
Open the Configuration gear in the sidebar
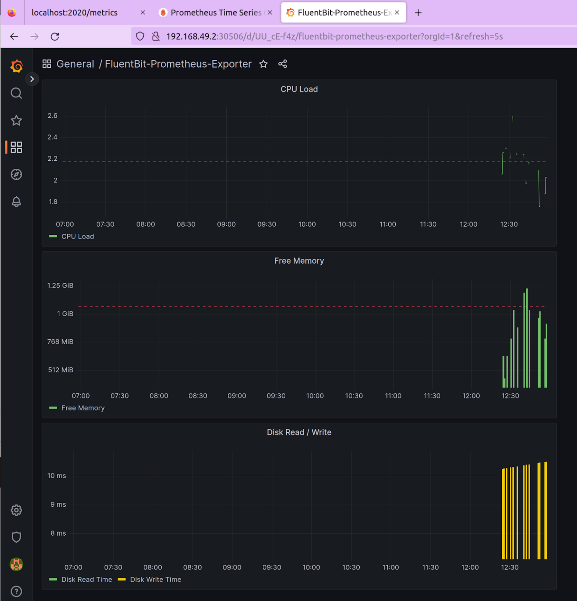16,510
